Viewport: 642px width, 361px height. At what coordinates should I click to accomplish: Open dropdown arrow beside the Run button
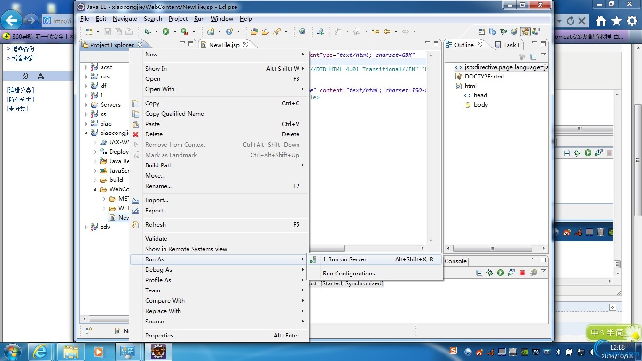click(x=175, y=32)
